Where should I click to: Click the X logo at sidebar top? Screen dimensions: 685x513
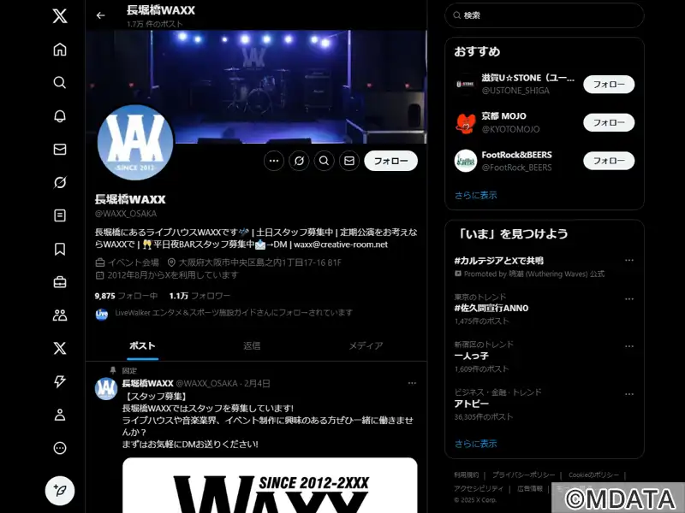click(x=60, y=16)
